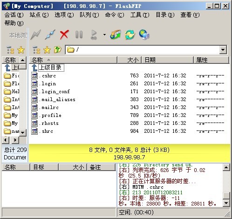Click the FlashFXP title bar app icon
This screenshot has width=232, height=219.
pos(7,6)
